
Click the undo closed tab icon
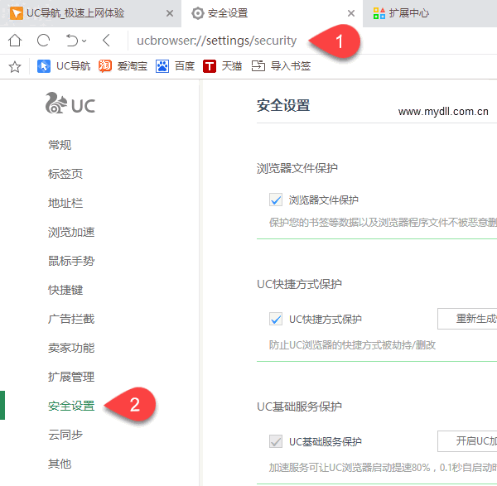[x=71, y=41]
